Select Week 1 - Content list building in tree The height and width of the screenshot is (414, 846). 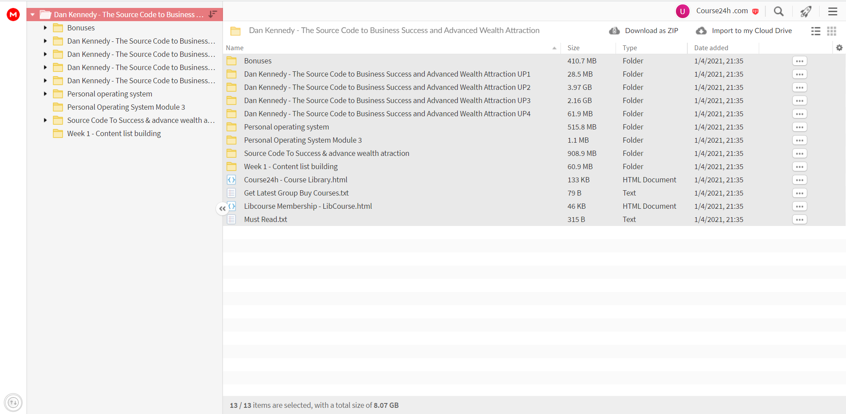coord(114,133)
